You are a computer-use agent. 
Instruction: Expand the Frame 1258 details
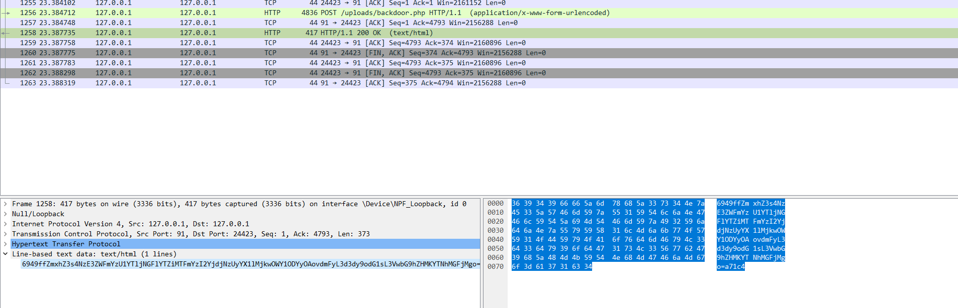coord(6,204)
